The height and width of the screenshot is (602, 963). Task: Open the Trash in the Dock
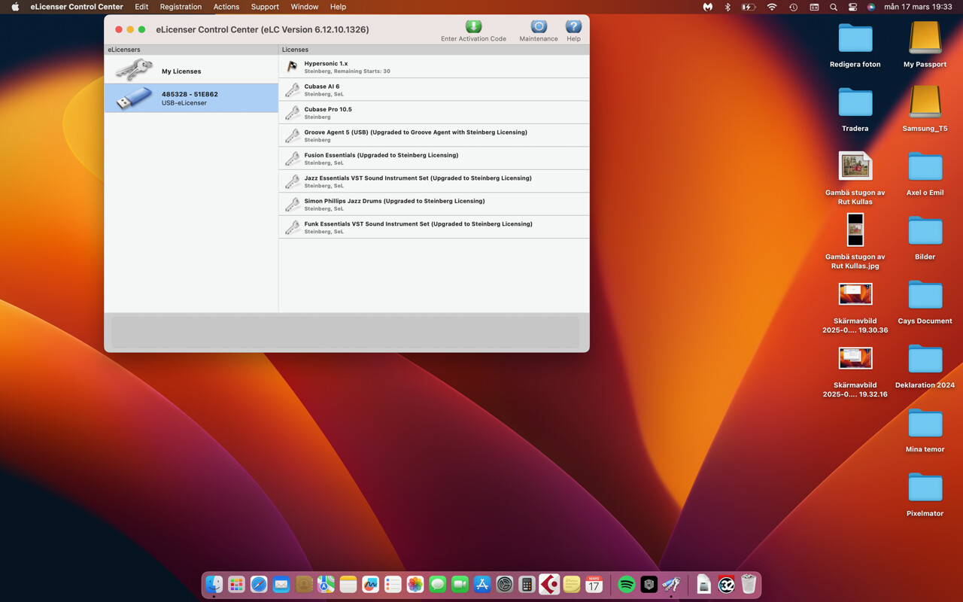coord(749,584)
